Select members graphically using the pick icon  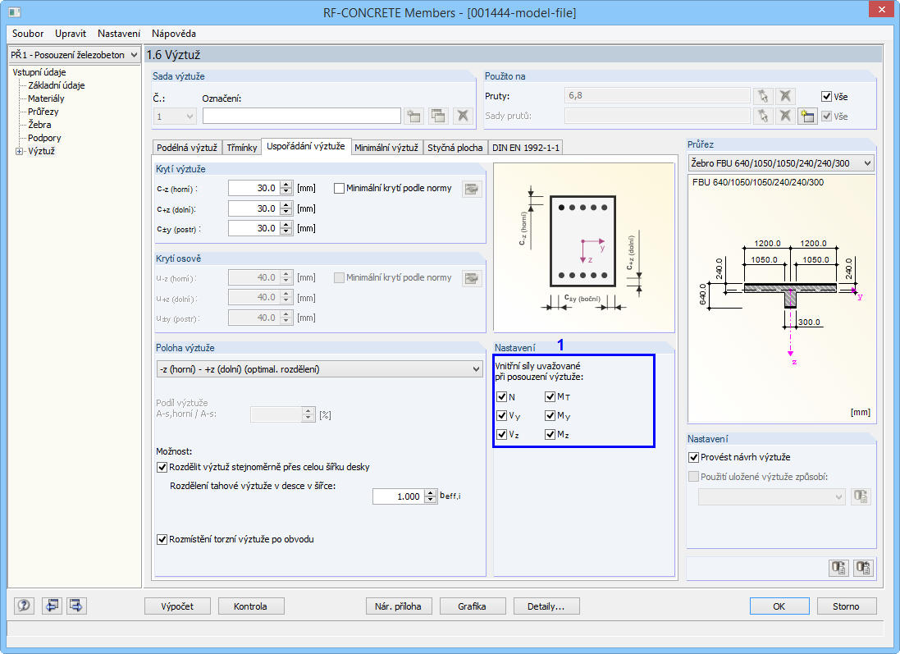tap(763, 96)
